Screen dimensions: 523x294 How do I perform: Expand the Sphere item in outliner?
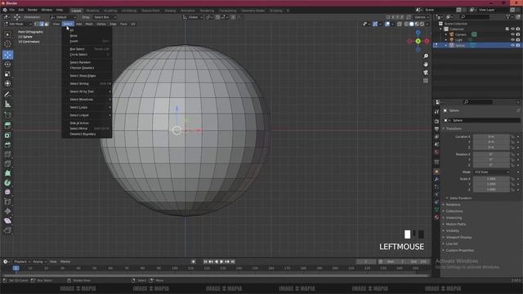click(x=446, y=46)
